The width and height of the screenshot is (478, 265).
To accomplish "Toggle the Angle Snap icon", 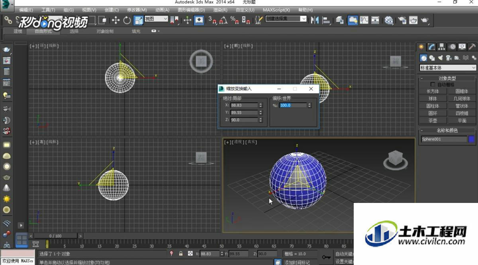I will (223, 20).
